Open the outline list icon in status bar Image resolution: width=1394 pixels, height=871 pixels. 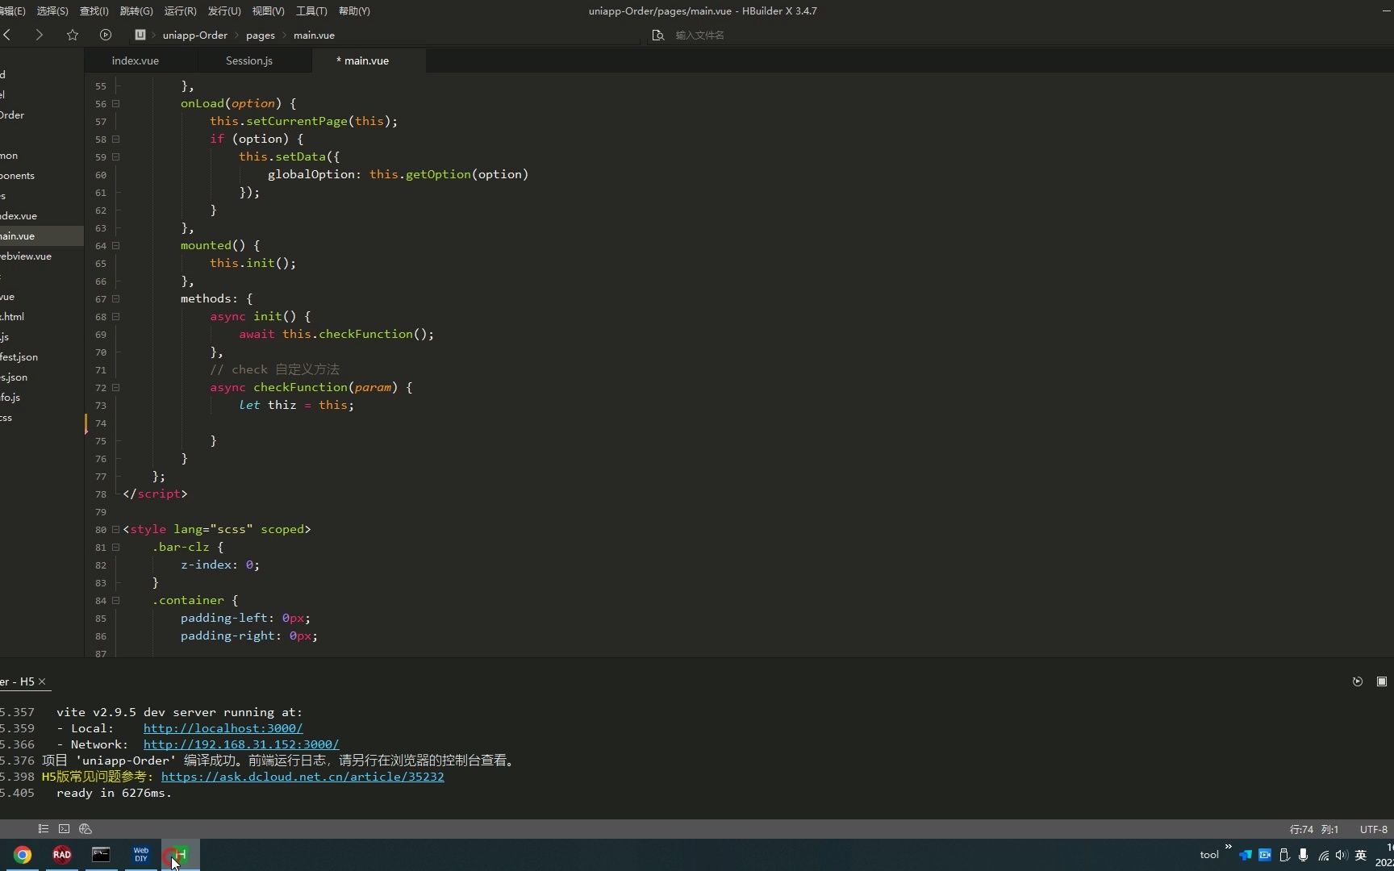[x=44, y=828]
